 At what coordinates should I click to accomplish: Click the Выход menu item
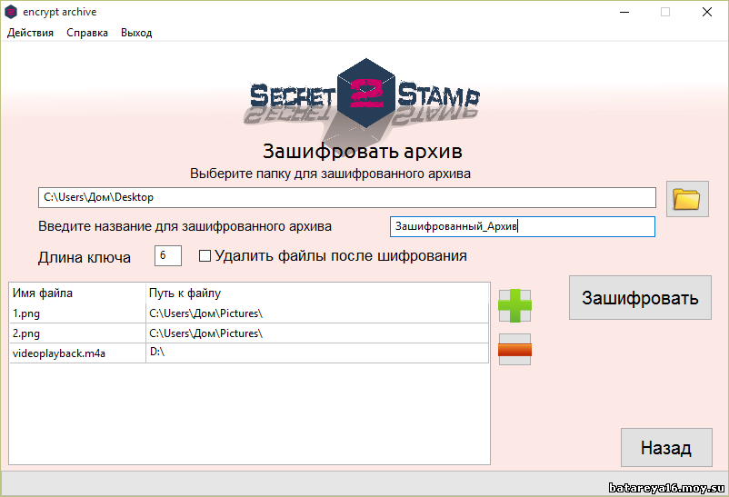[136, 33]
